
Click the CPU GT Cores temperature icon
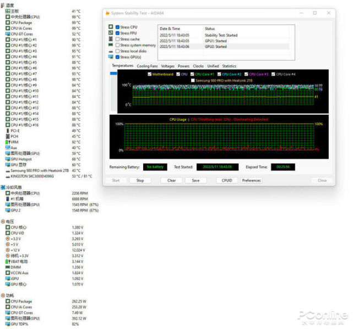(x=8, y=34)
